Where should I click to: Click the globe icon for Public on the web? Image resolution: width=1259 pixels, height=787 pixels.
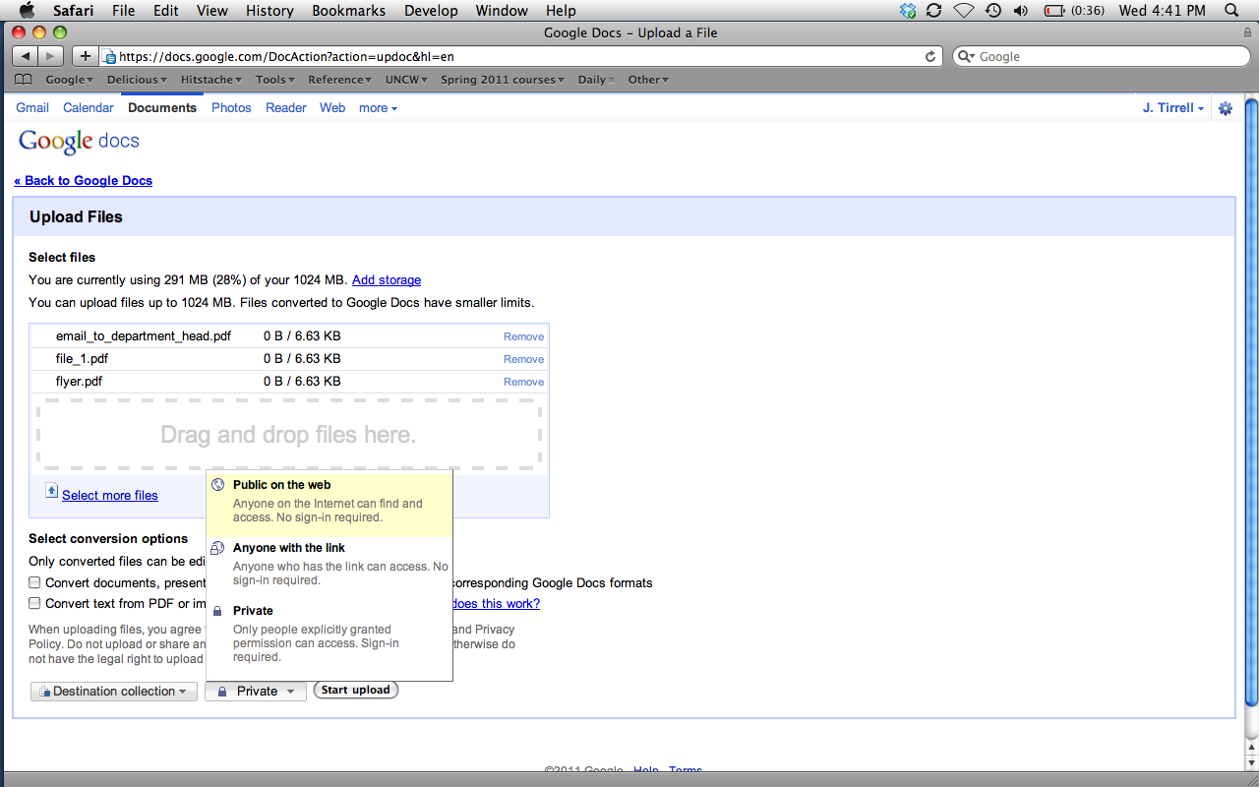[x=217, y=485]
